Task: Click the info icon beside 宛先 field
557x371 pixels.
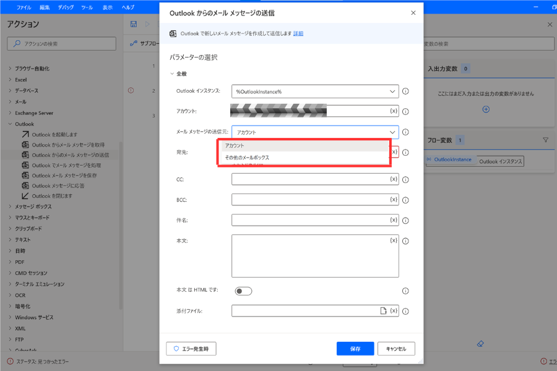Action: tap(405, 152)
